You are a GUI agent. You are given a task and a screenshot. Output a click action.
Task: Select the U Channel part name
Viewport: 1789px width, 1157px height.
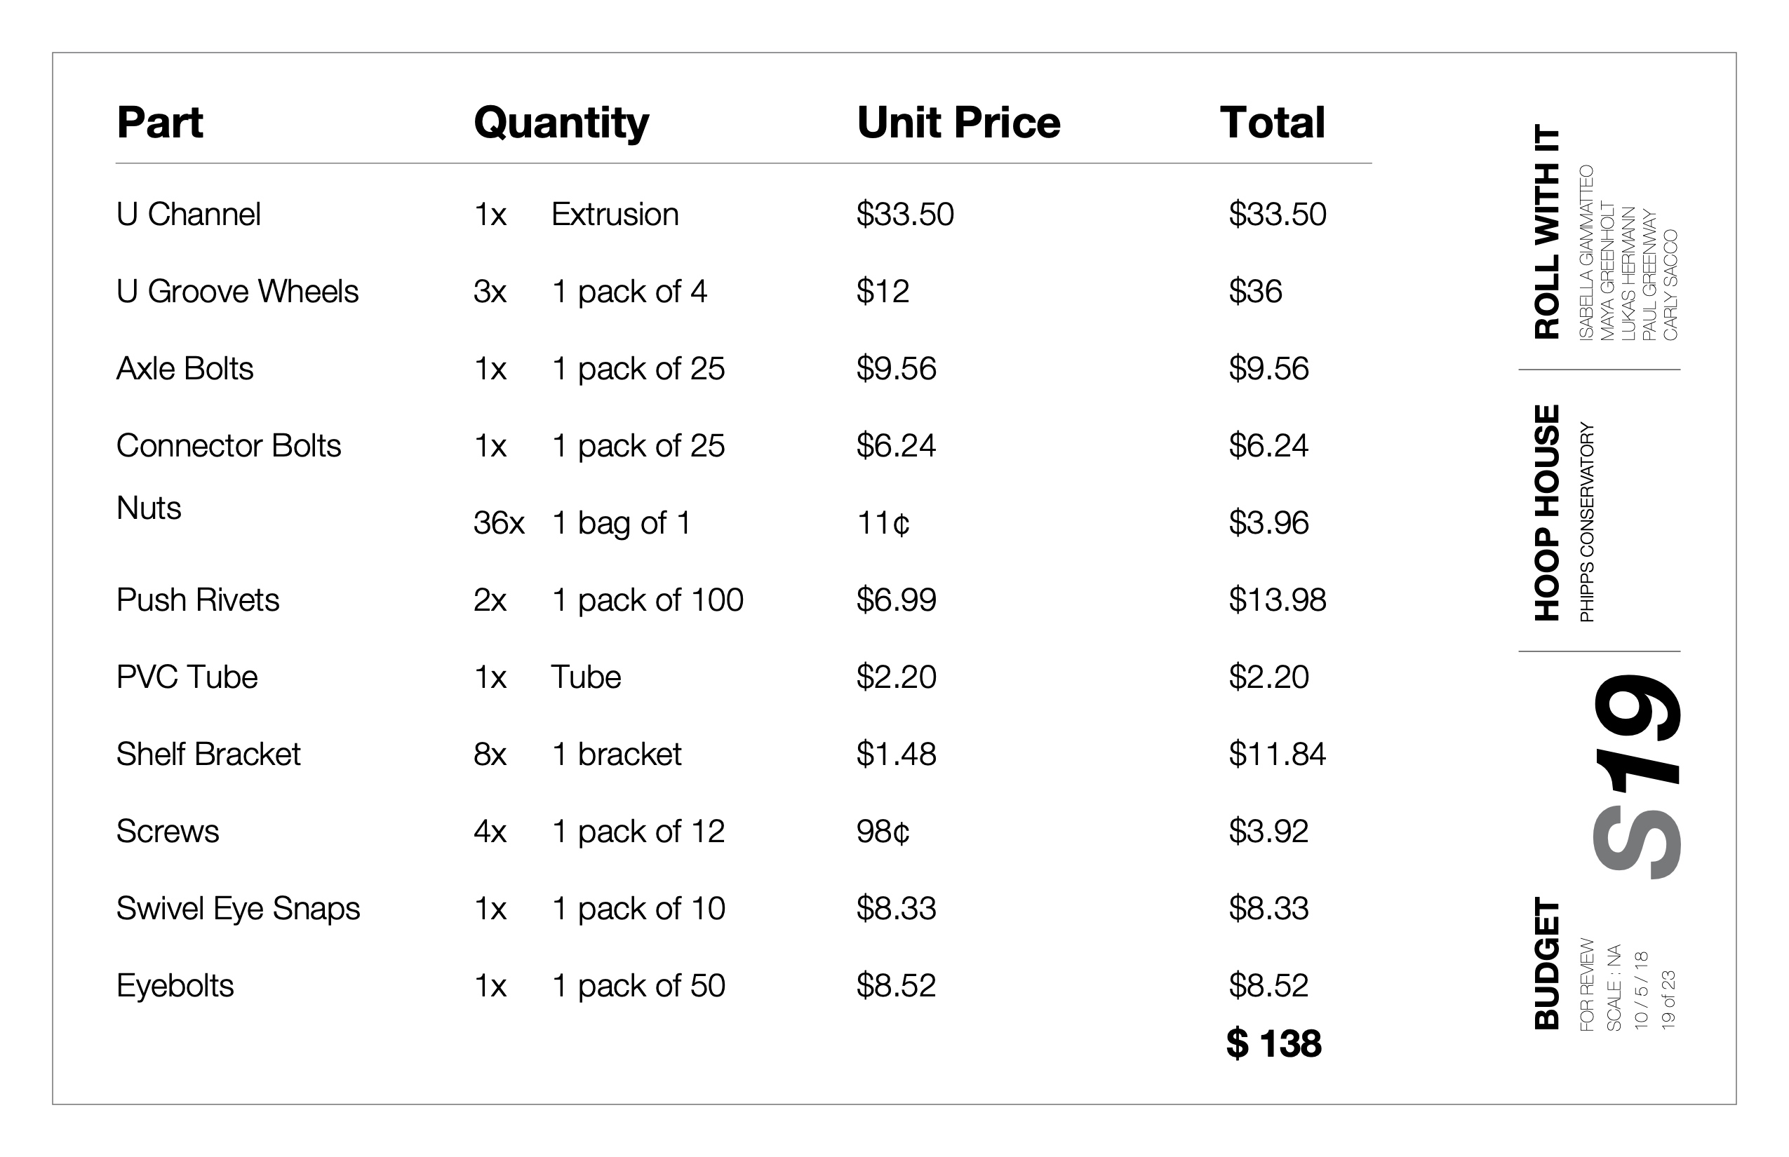coord(188,215)
